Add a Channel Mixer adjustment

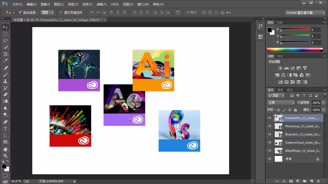tap(302, 75)
